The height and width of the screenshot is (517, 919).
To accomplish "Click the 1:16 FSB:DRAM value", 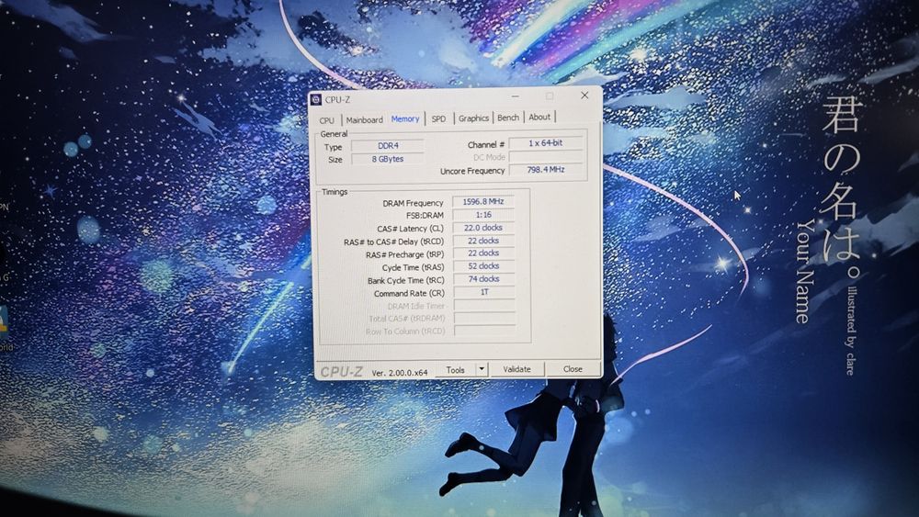I will 483,215.
